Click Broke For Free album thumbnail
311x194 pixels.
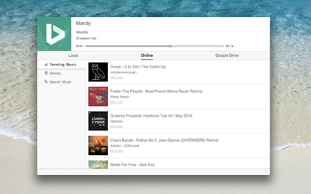pyautogui.click(x=98, y=164)
